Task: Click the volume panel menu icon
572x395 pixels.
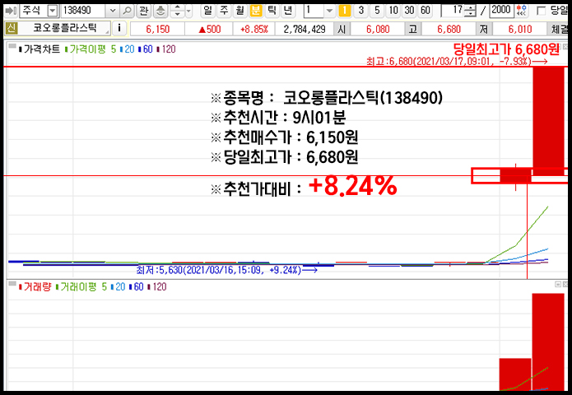Action: (12, 283)
